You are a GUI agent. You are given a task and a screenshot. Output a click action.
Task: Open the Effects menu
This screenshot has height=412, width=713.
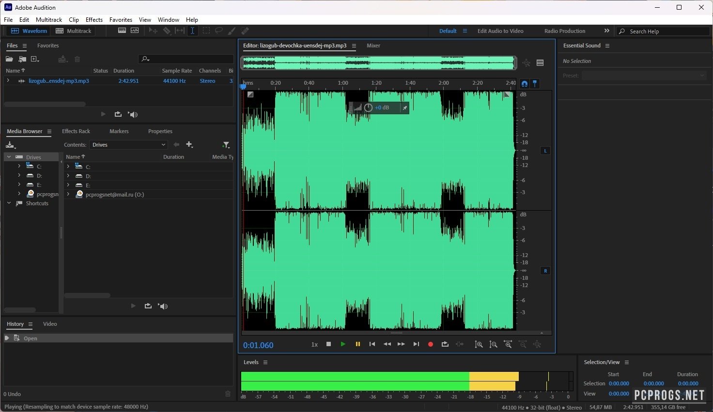[x=94, y=20]
